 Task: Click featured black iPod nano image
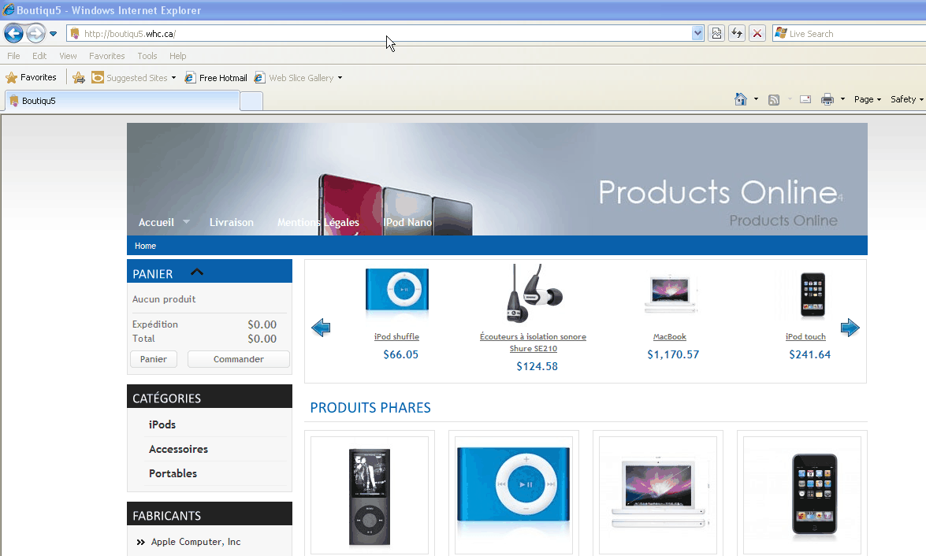pyautogui.click(x=370, y=496)
